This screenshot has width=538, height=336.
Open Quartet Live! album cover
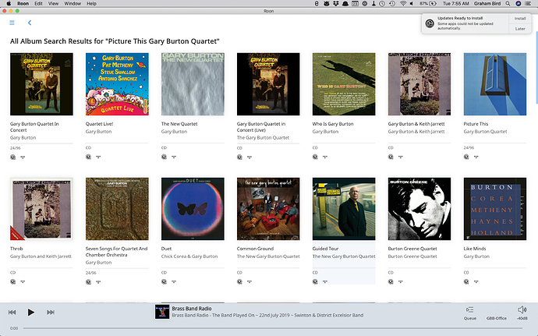[117, 84]
